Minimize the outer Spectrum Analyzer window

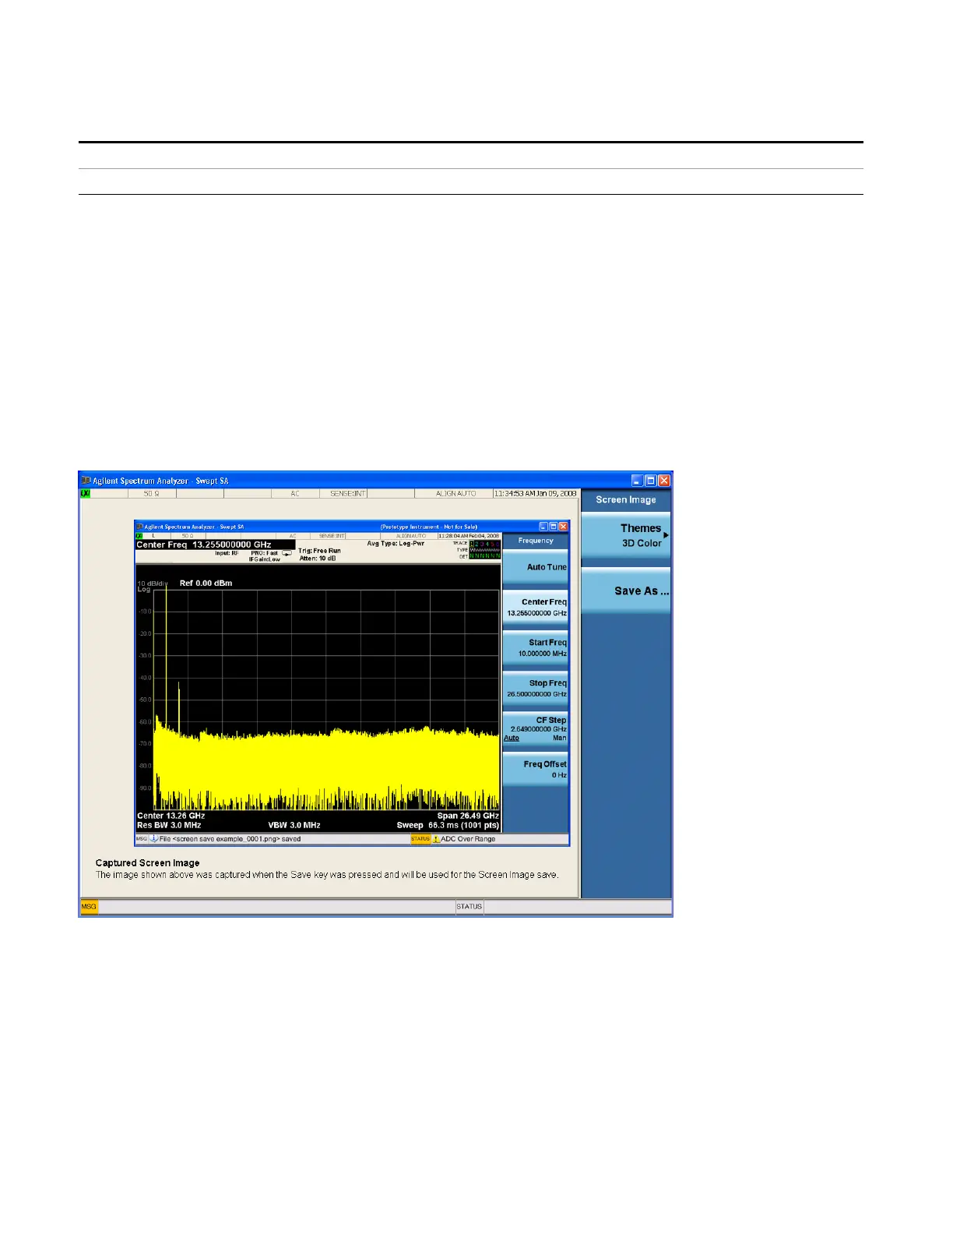(637, 481)
